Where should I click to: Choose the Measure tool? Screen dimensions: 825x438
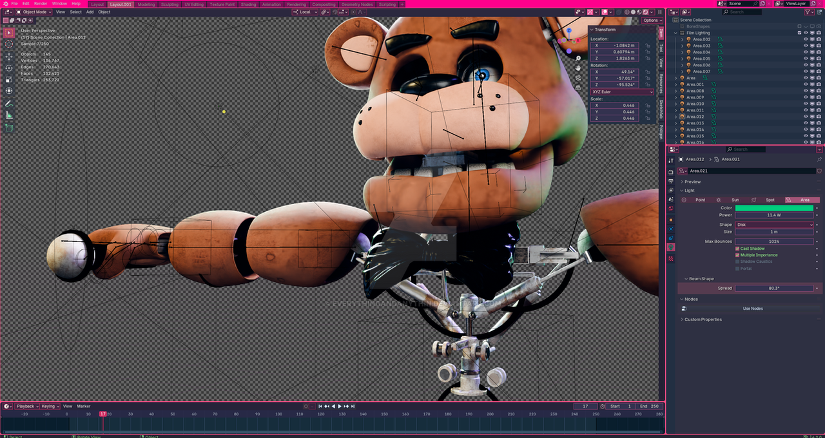9,115
